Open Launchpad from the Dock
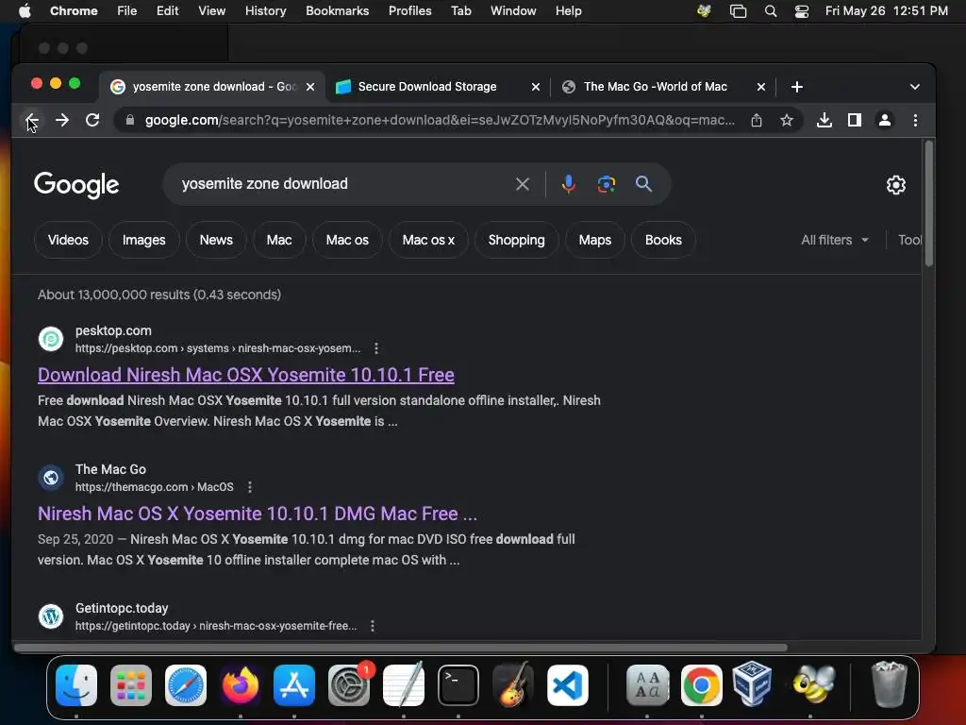Viewport: 966px width, 725px height. [130, 685]
